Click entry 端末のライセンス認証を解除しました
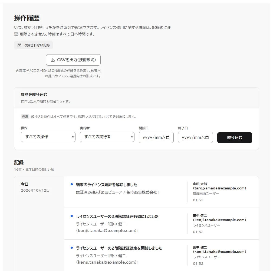This screenshot has width=273, height=271. coord(107,185)
